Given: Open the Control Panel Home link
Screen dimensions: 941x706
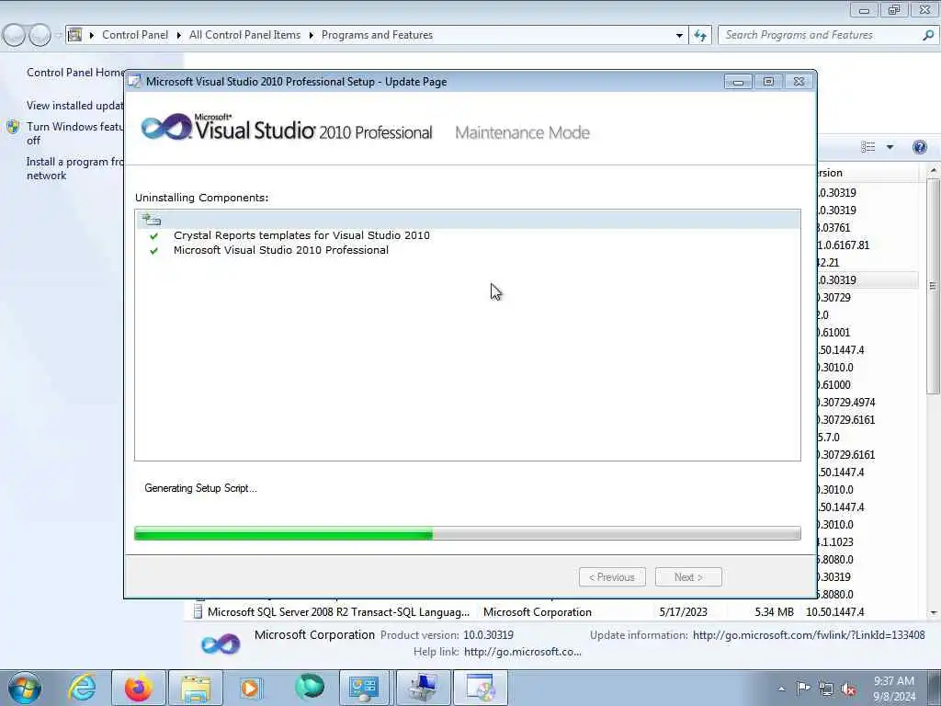Looking at the screenshot, I should point(75,73).
